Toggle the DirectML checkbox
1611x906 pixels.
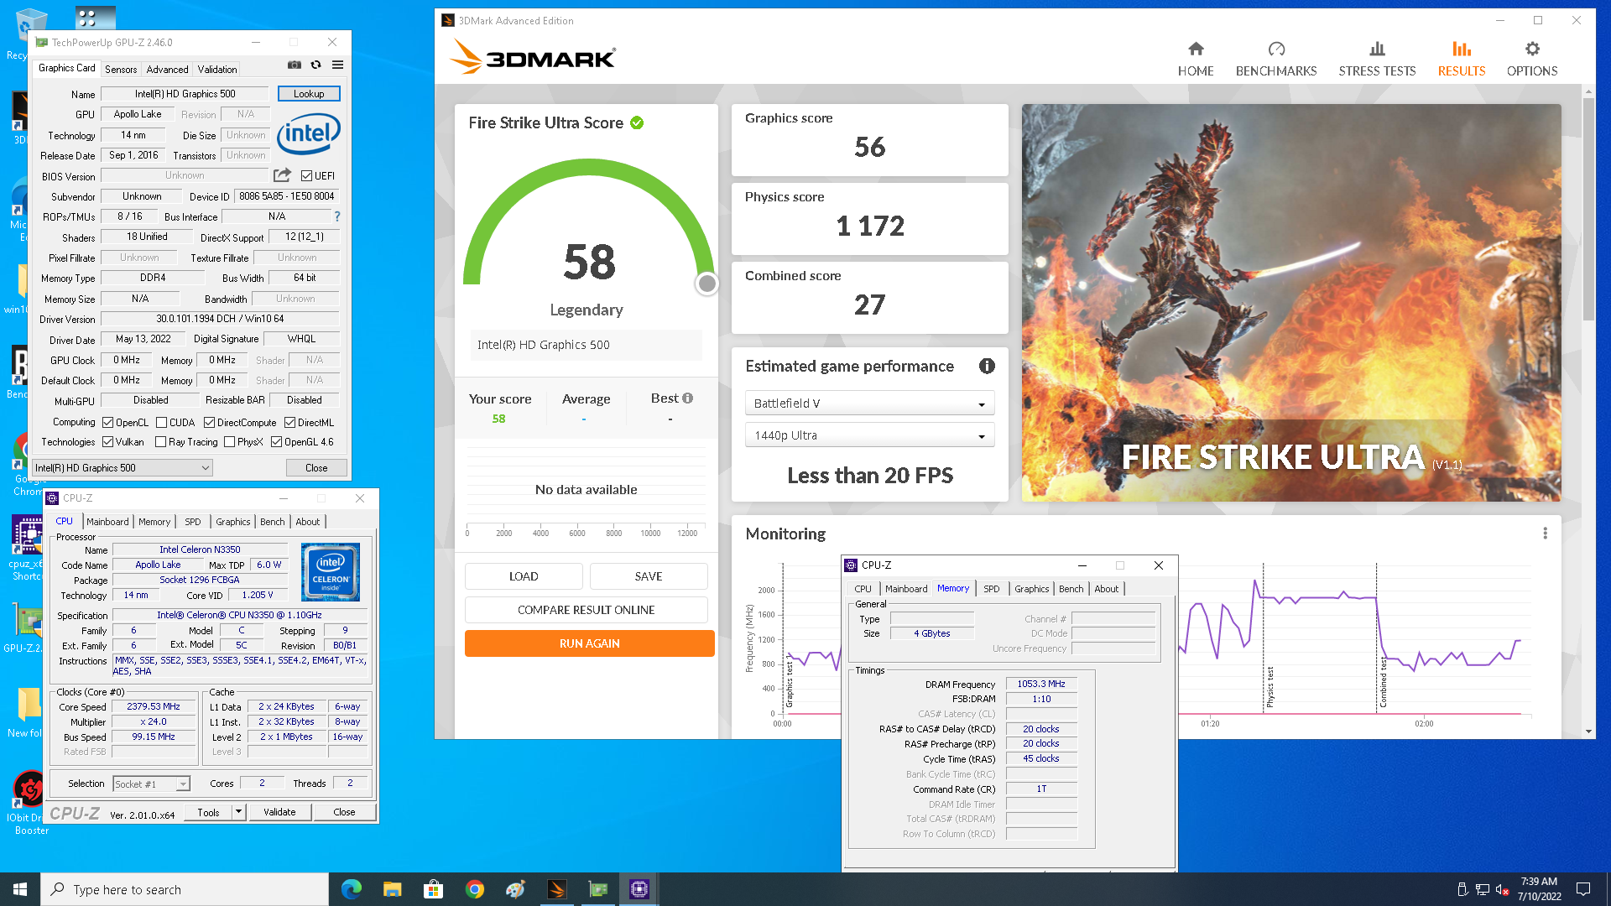click(289, 423)
